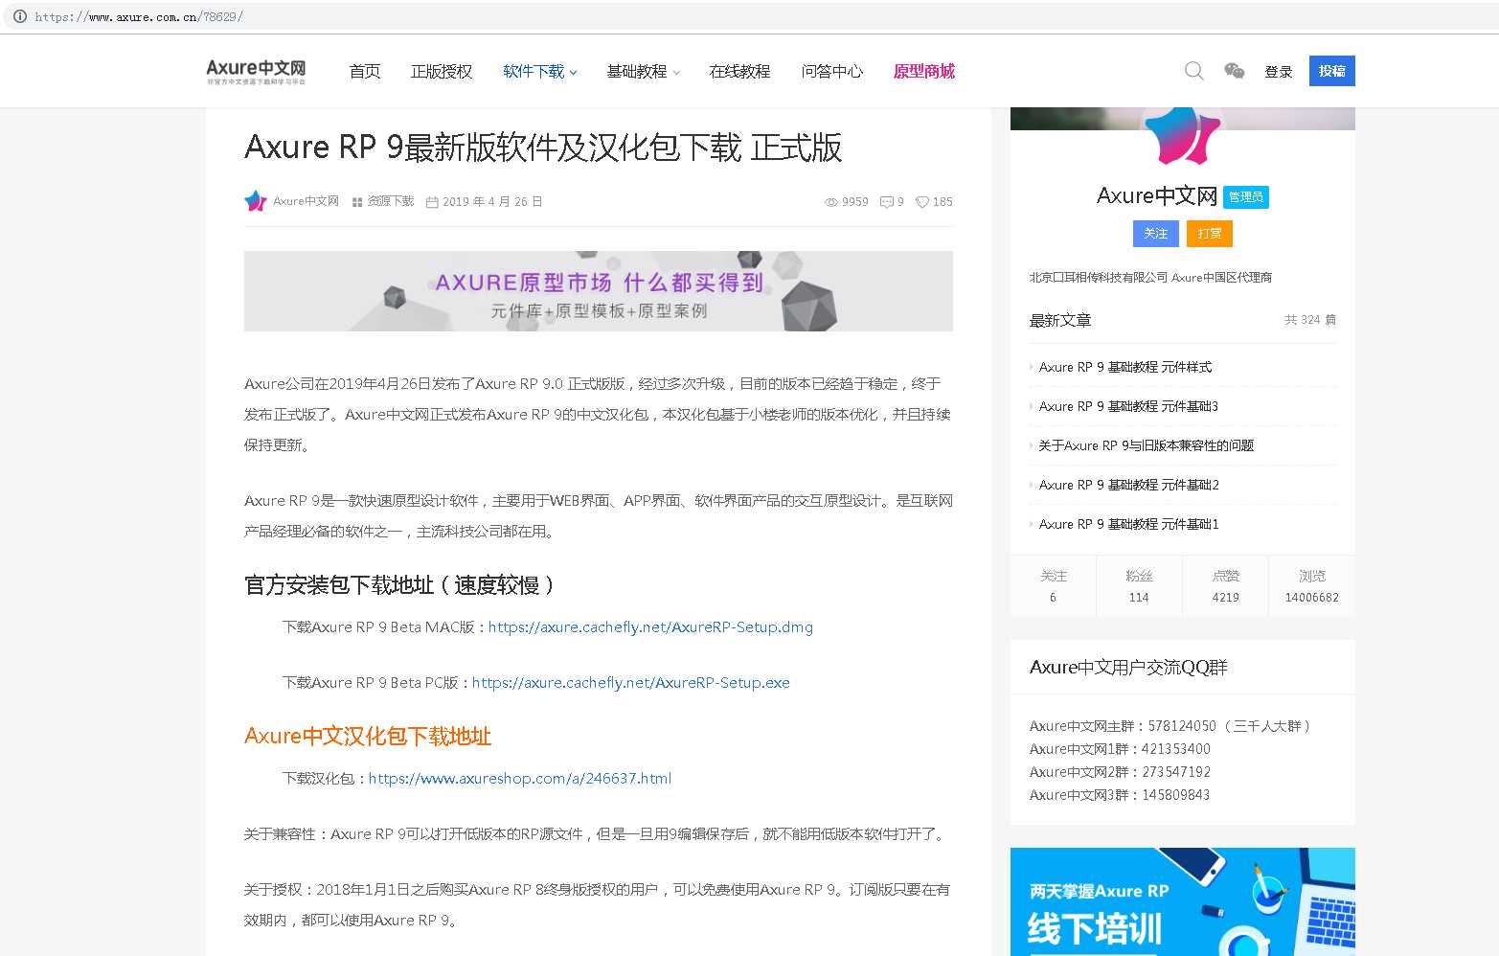
Task: Open the 问答中心 menu item
Action: pos(832,72)
